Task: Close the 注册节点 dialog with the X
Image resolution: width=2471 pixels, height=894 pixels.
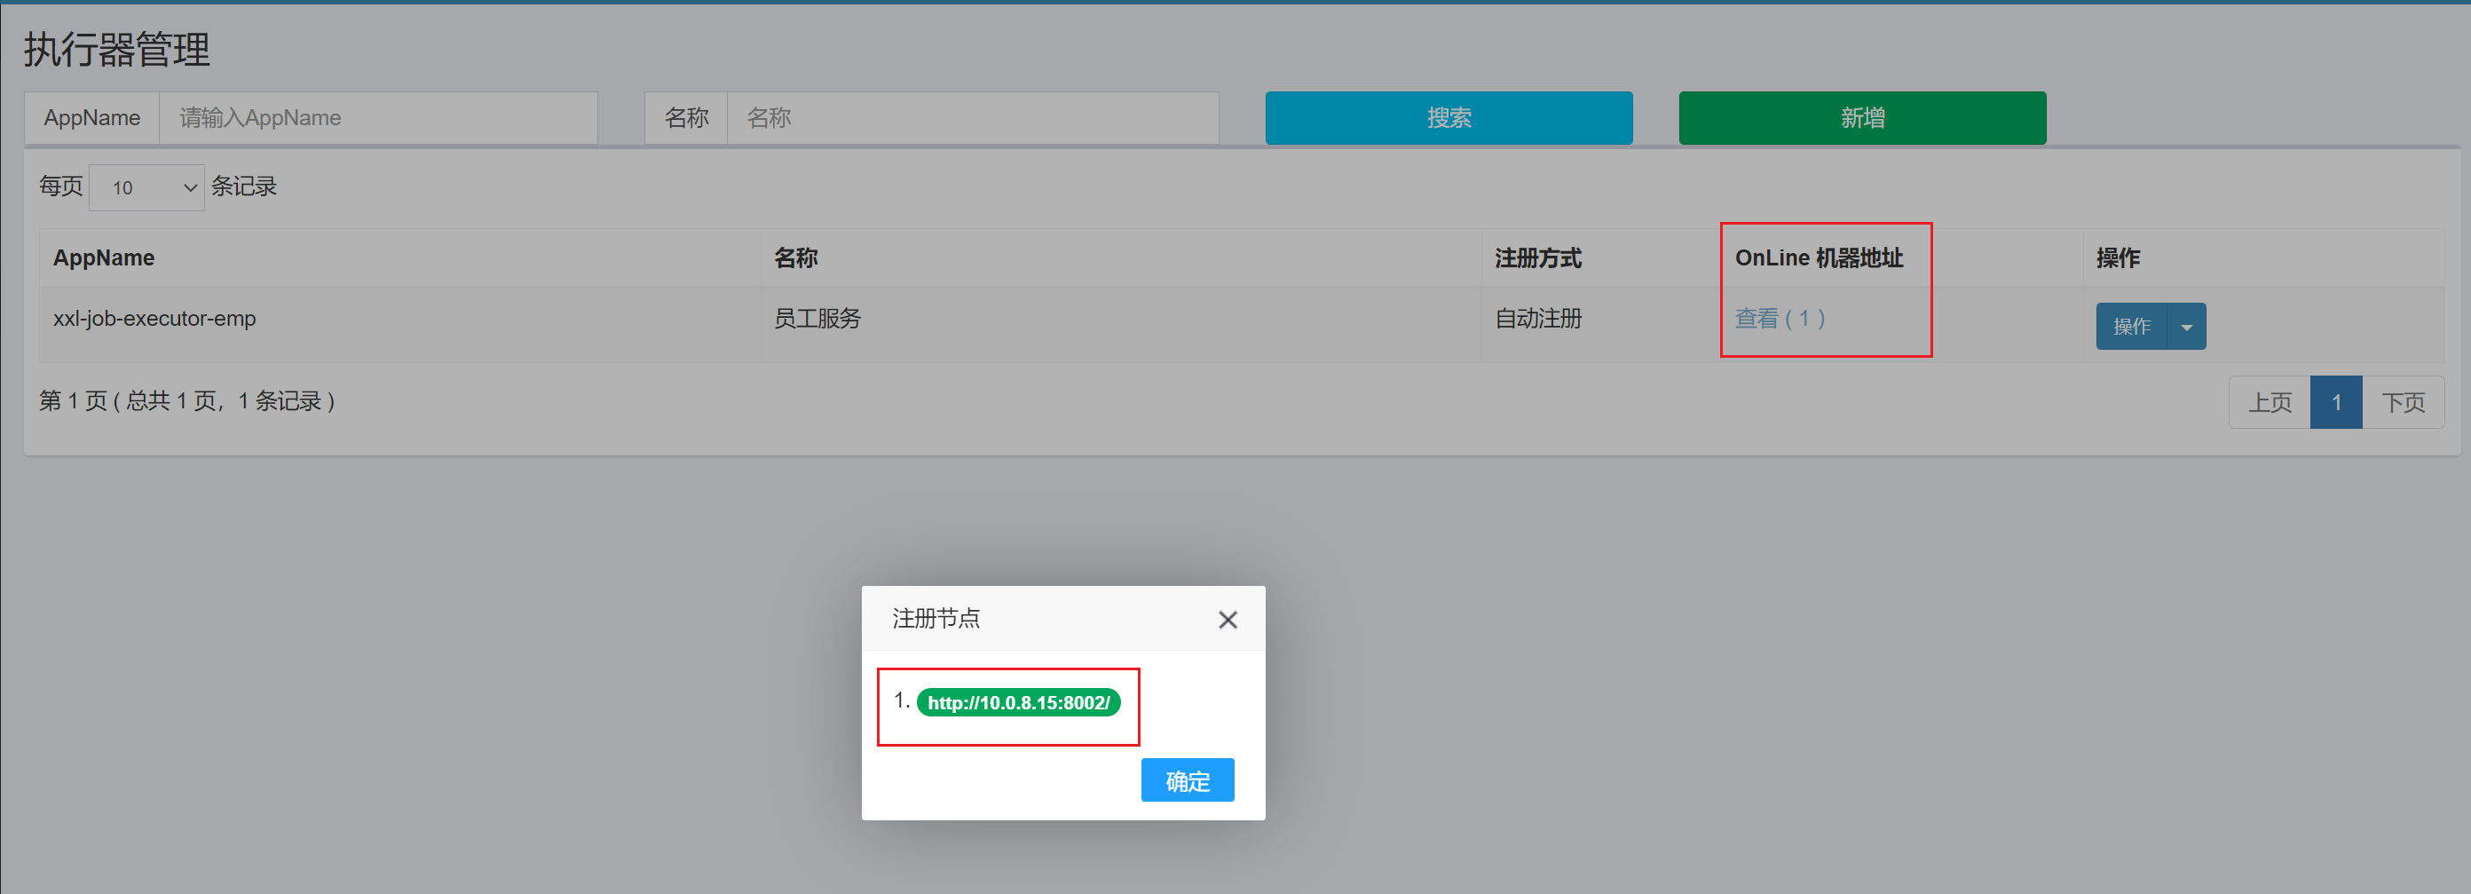Action: tap(1228, 619)
